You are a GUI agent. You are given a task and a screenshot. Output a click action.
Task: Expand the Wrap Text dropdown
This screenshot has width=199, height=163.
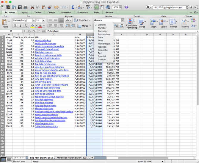[x=90, y=21]
